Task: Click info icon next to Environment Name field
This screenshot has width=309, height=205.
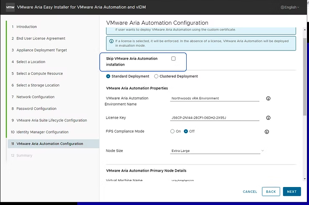Action: coord(268,99)
